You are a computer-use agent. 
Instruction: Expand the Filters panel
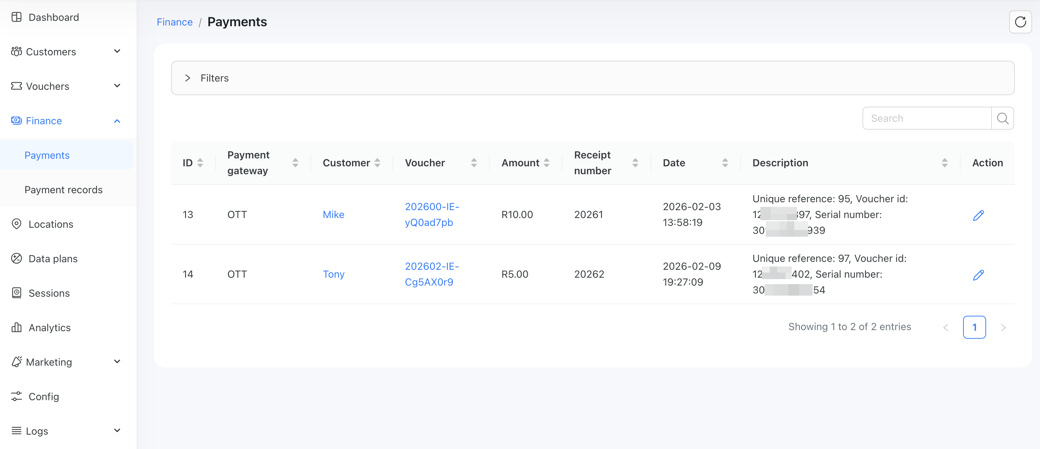[x=187, y=78]
